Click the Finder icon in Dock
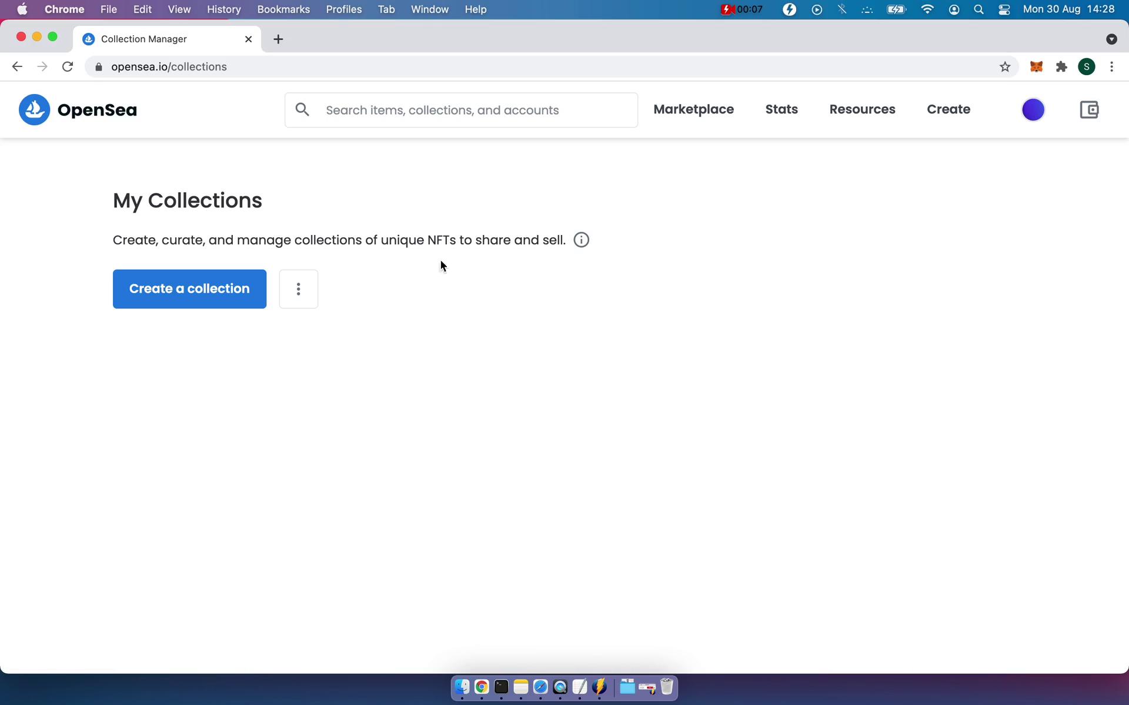 click(x=462, y=686)
